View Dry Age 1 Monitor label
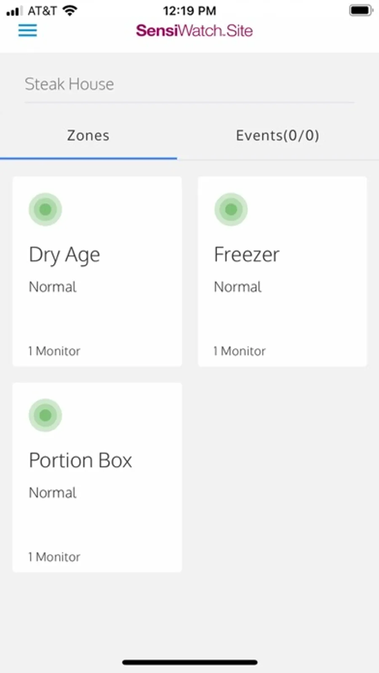Viewport: 379px width, 673px height. [x=54, y=351]
